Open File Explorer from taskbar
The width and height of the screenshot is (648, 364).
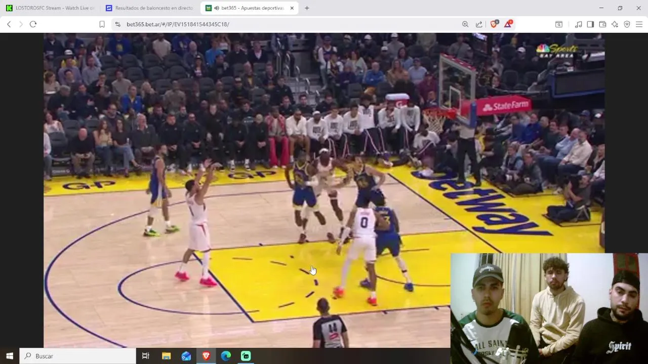166,356
